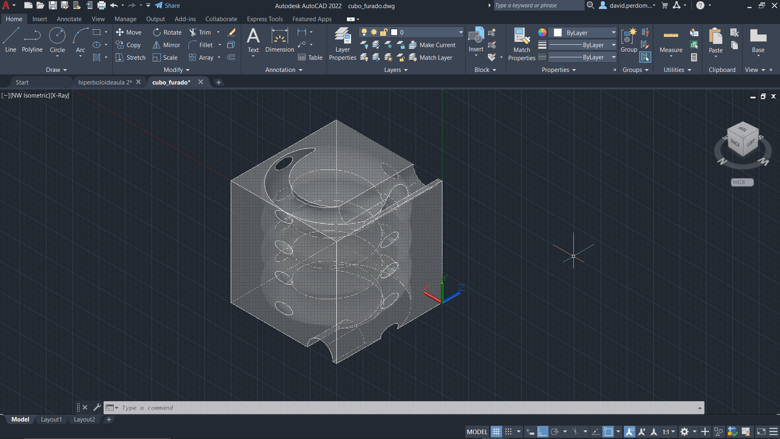780x439 pixels.
Task: Open the Insert ribbon tab
Action: [x=40, y=19]
